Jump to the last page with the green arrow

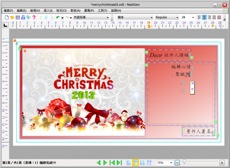click(119, 163)
